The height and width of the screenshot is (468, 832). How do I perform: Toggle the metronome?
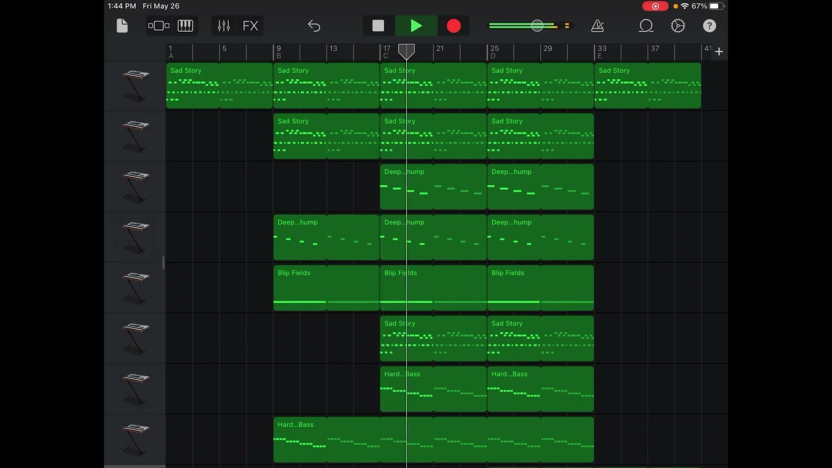(597, 26)
